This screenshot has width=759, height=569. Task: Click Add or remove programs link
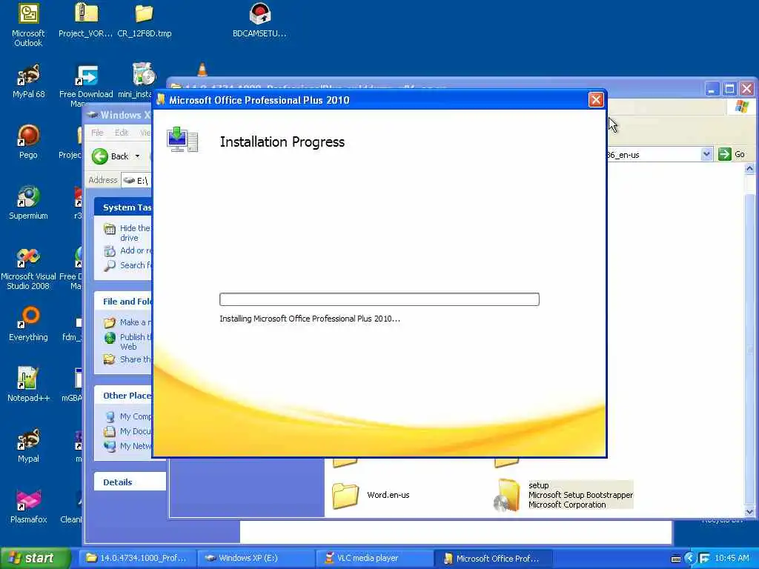coord(136,250)
